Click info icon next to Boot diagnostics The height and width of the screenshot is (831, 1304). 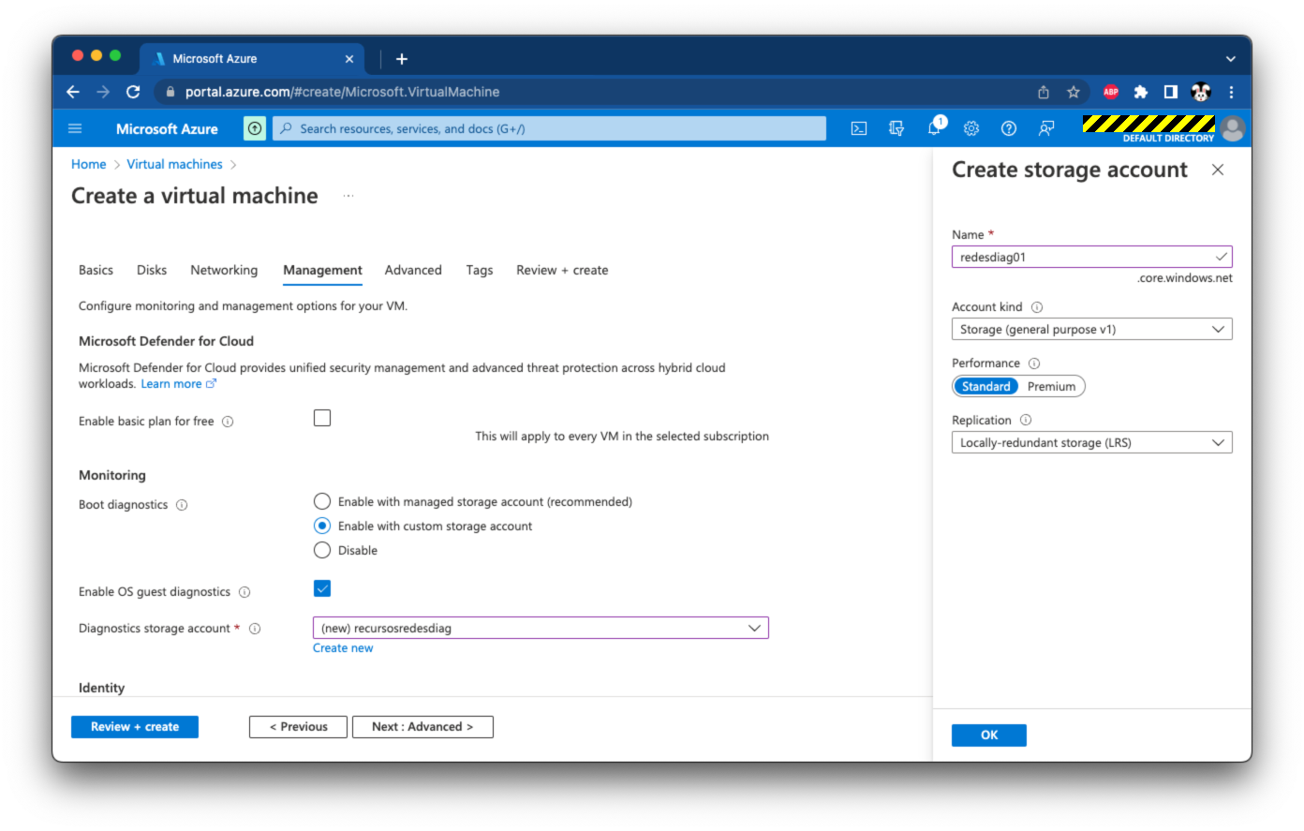click(182, 505)
